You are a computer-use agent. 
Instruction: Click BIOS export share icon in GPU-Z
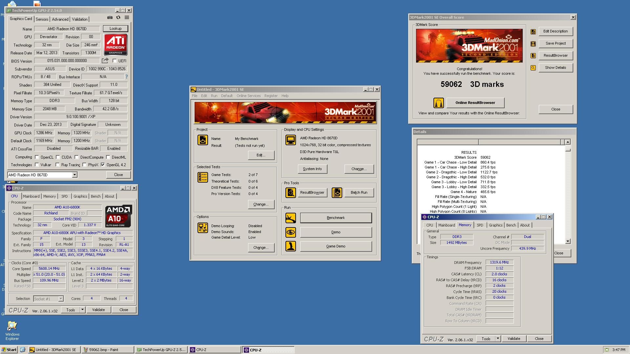pos(105,61)
